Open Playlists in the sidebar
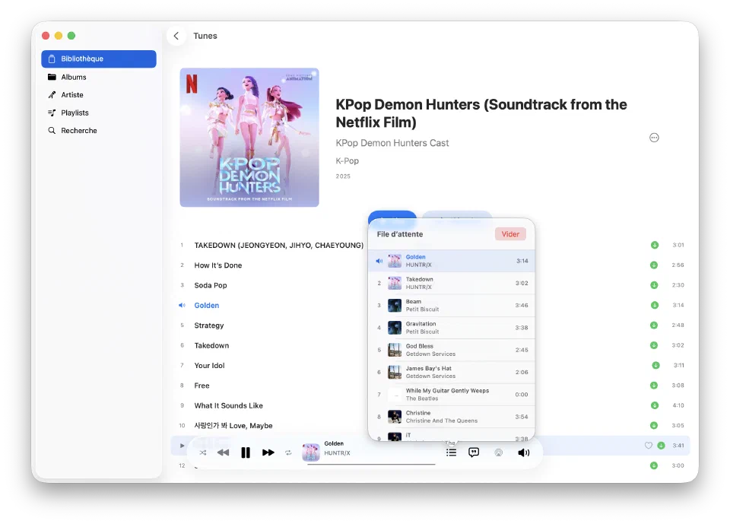The width and height of the screenshot is (730, 524). (x=99, y=113)
